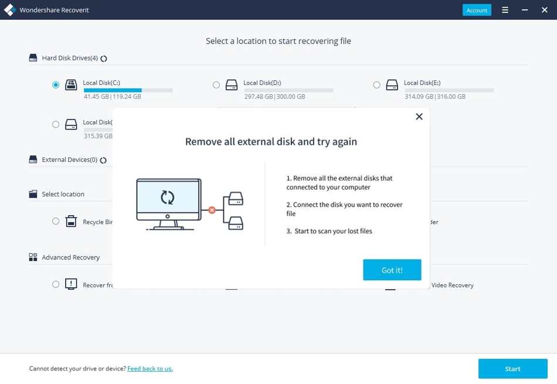Click the Select location heading

(x=63, y=194)
